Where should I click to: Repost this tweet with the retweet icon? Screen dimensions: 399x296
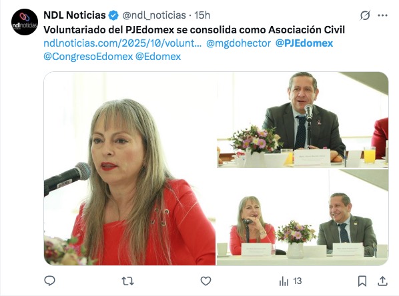click(127, 281)
